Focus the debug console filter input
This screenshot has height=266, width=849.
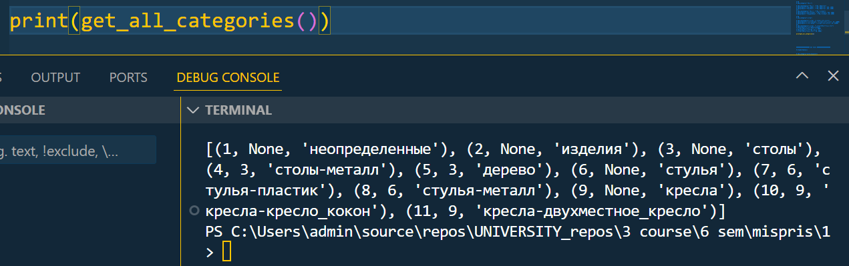pyautogui.click(x=78, y=151)
